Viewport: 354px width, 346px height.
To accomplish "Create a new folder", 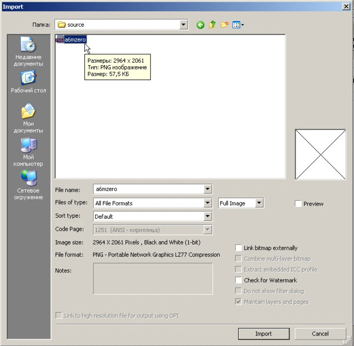I will (224, 24).
